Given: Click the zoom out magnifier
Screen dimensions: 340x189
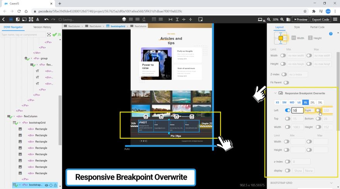Looking at the screenshot, I should 269,19.
